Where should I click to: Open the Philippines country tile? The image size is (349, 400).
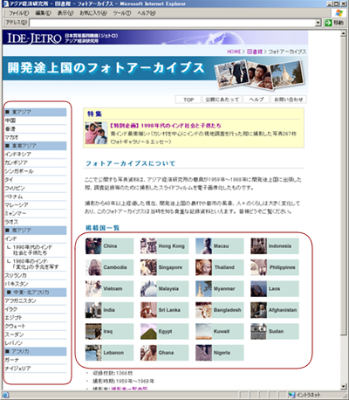click(275, 267)
